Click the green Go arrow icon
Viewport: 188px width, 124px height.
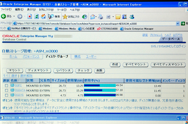183,23
